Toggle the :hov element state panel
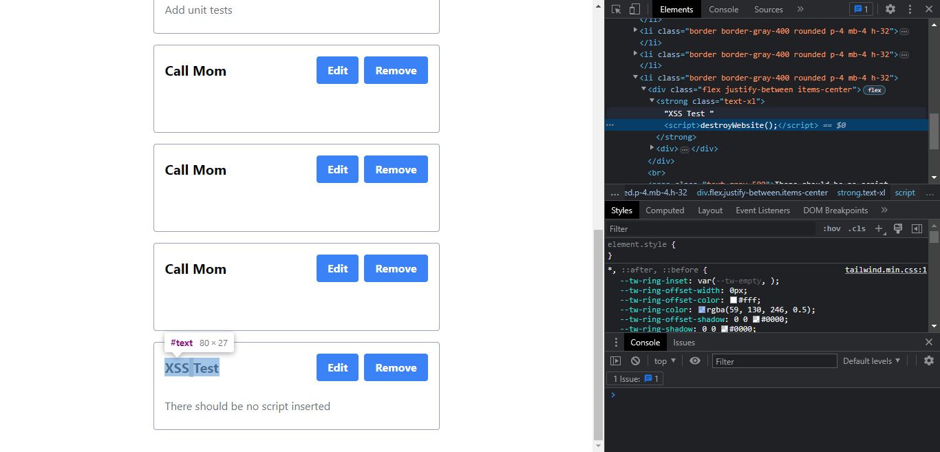The image size is (940, 452). coord(831,228)
